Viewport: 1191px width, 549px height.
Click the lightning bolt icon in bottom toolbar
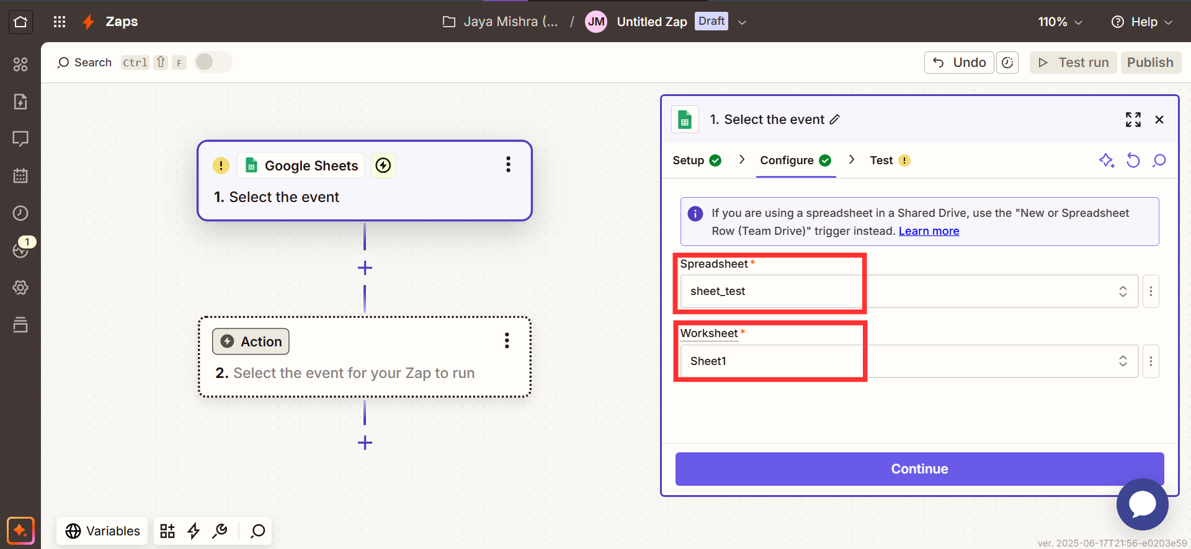coord(194,531)
